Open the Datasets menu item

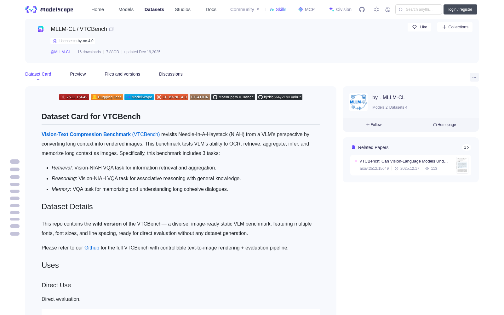click(154, 9)
